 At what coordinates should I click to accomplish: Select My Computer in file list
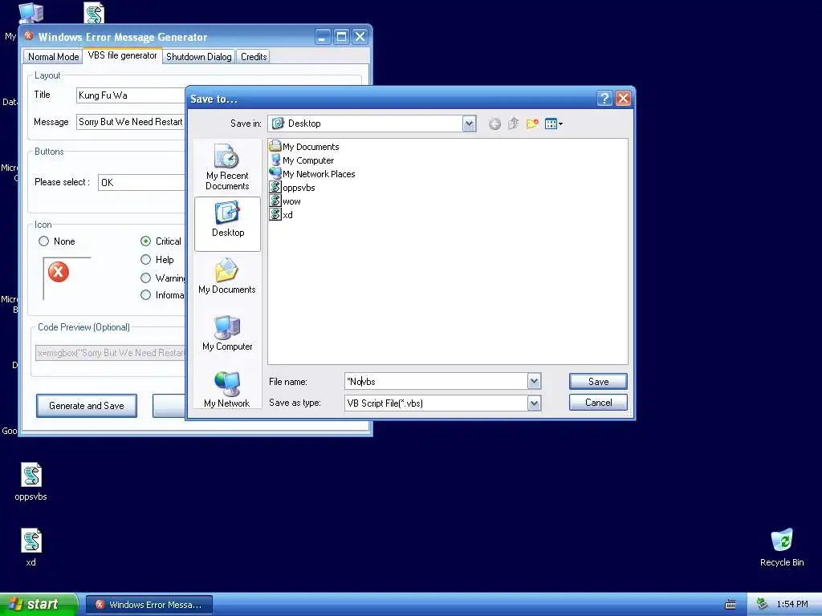[302, 160]
